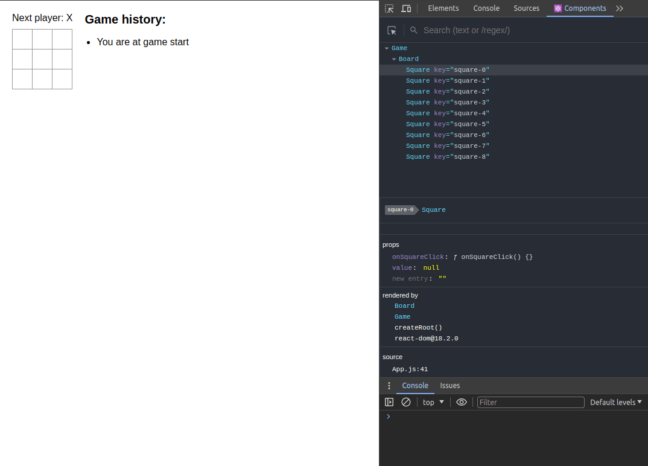The height and width of the screenshot is (466, 648).
Task: Click the top-middle tic-tac-toe square
Action: tap(42, 39)
